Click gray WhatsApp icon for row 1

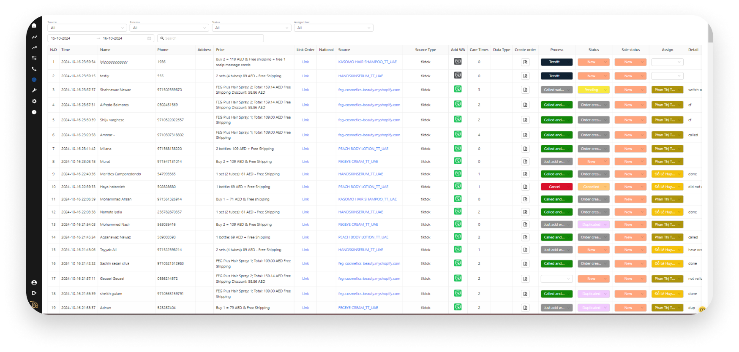click(x=458, y=62)
